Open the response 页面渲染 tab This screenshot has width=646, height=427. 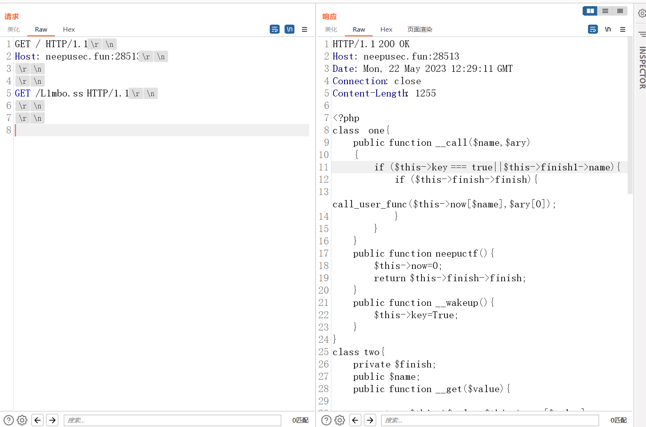[420, 29]
